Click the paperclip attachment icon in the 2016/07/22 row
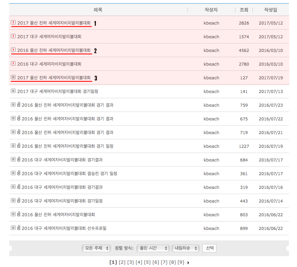This screenshot has height=267, width=297. (x=19, y=118)
